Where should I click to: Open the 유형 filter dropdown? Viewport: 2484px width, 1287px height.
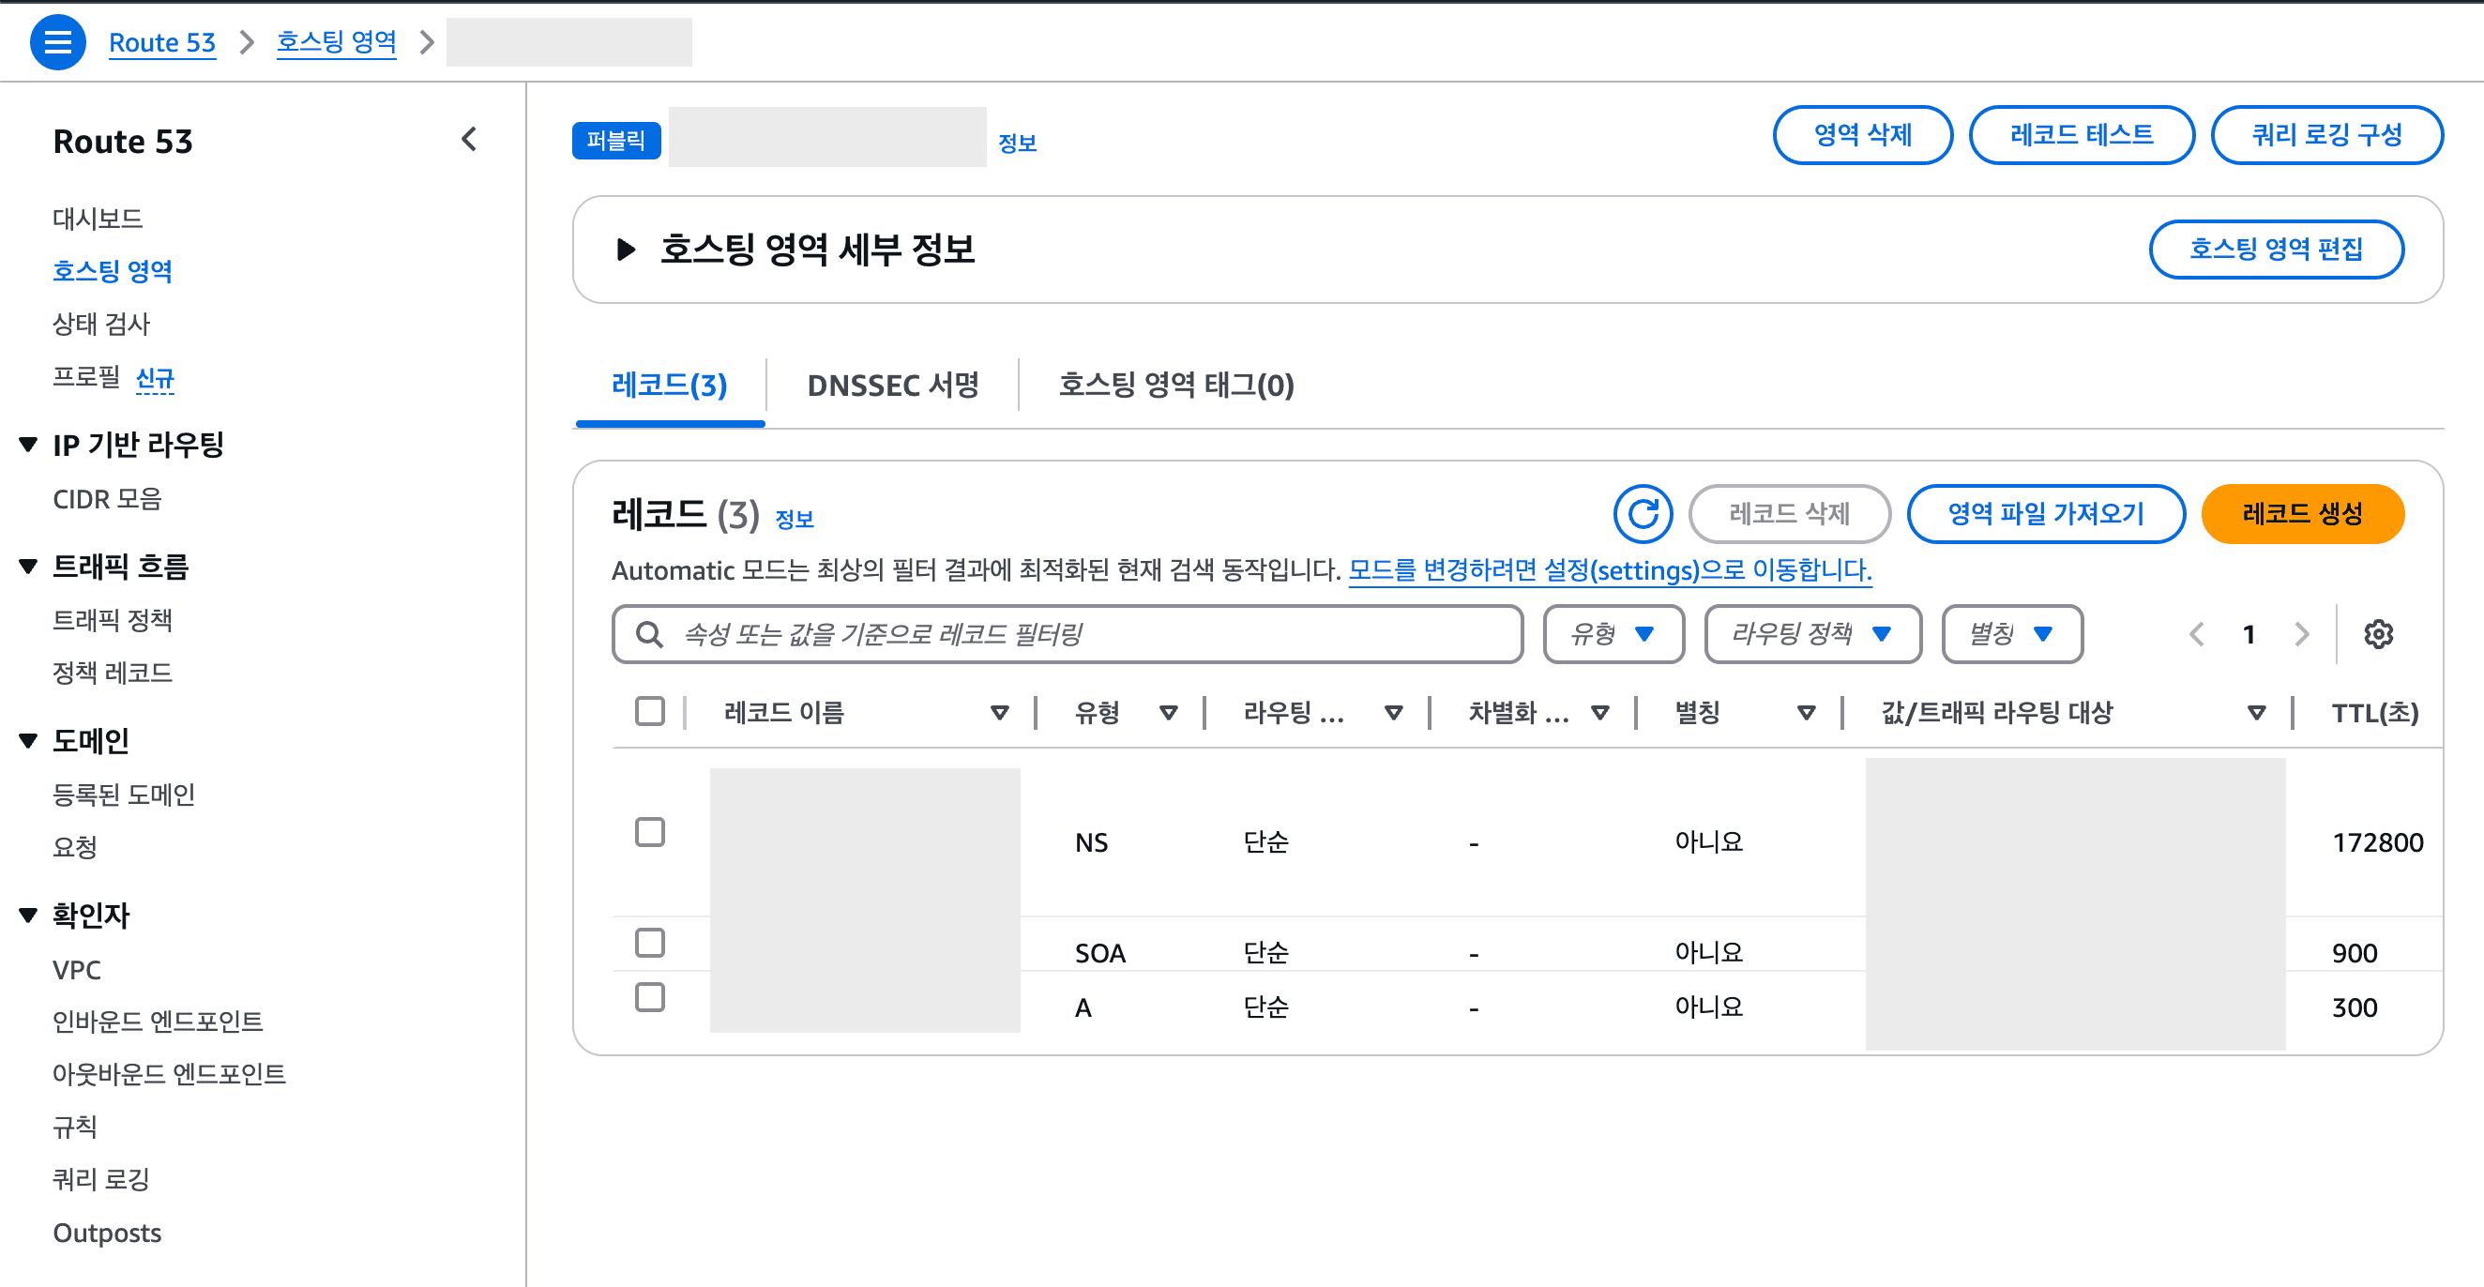pyautogui.click(x=1613, y=633)
